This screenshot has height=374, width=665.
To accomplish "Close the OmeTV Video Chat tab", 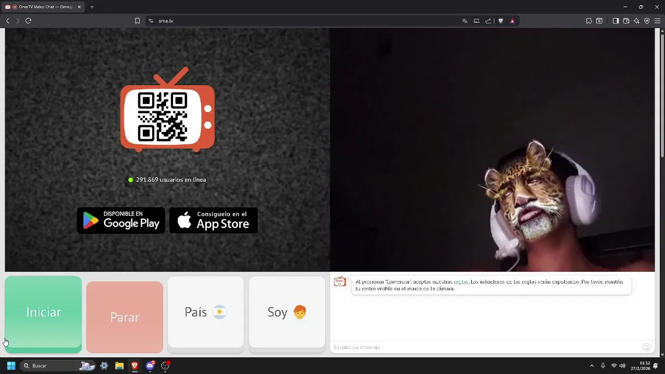I will pos(79,7).
